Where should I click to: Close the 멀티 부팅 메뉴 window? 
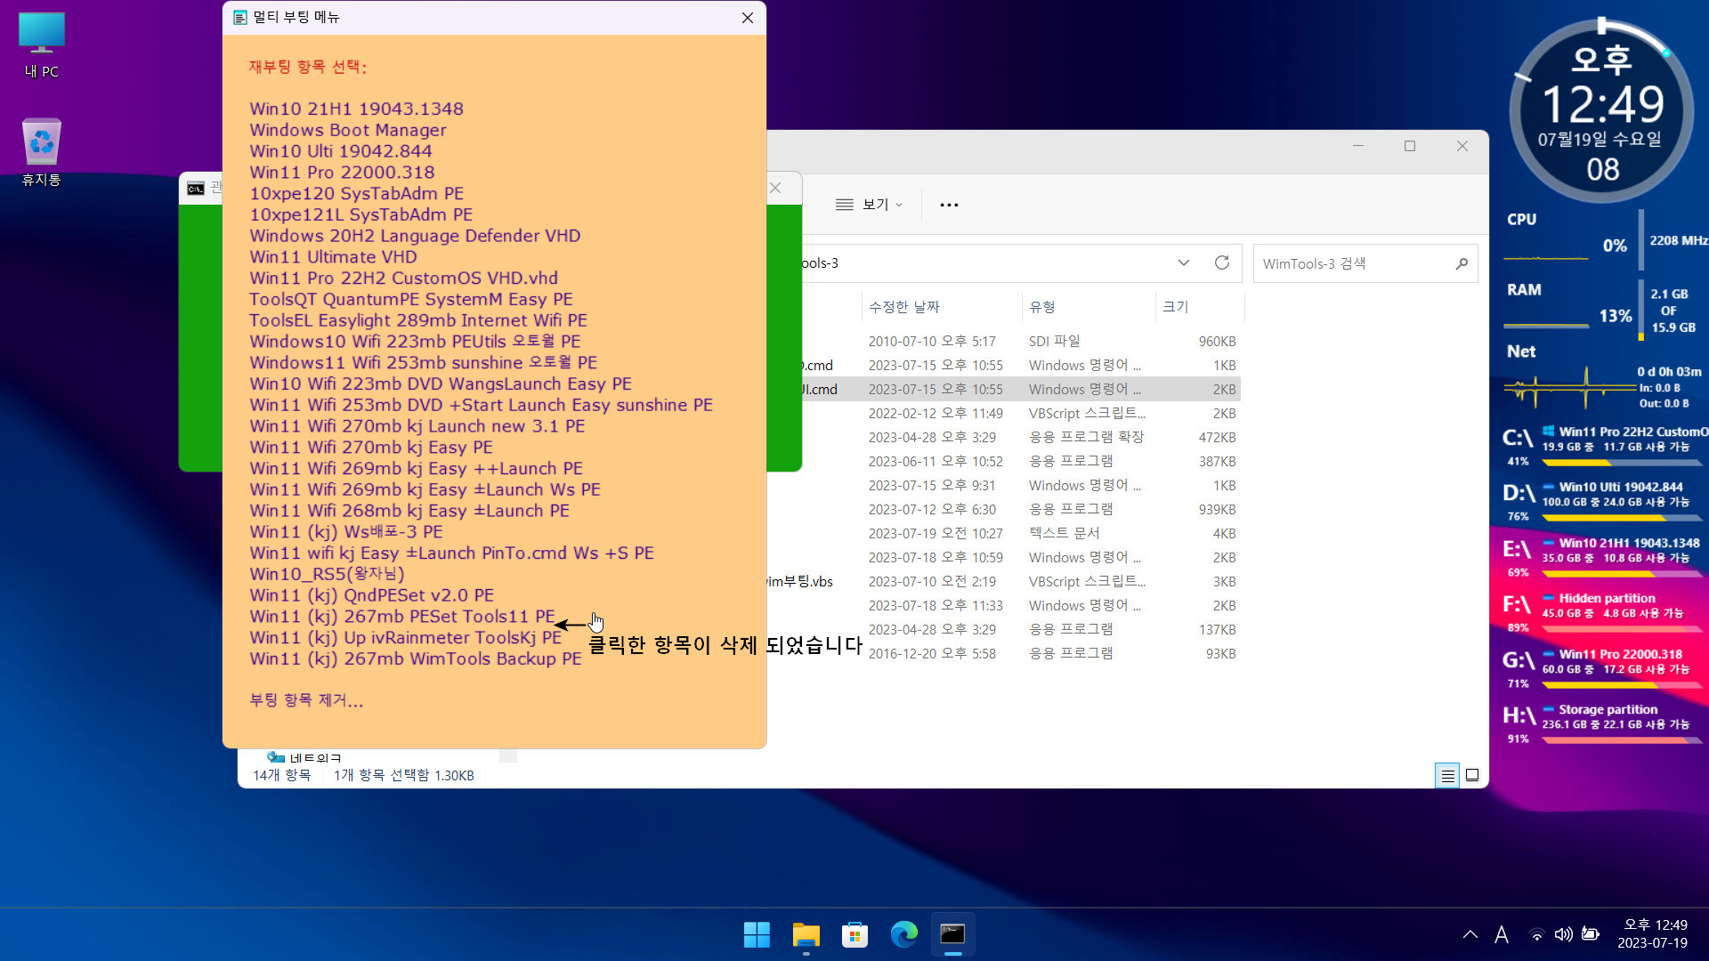pos(747,18)
